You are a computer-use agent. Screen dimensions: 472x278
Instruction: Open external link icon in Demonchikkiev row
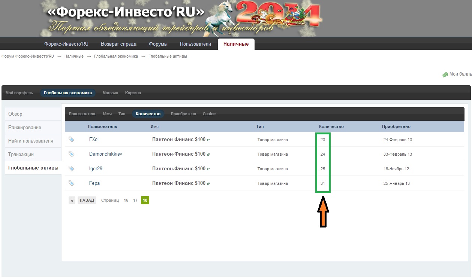click(x=208, y=155)
